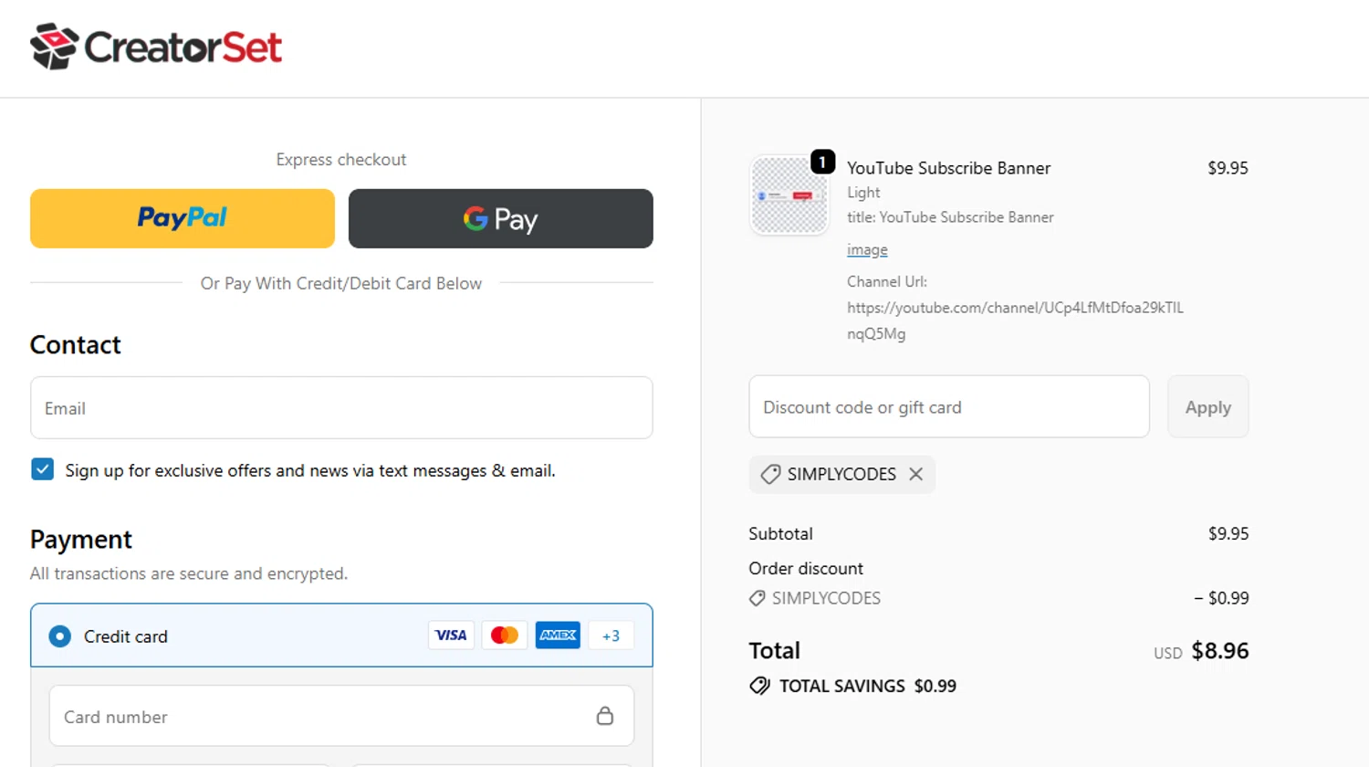The height and width of the screenshot is (767, 1369).
Task: Select the channel URL text 'https://youtube.com/channel/UCp4LfMtDfoa29kTIL'
Action: pos(1015,308)
